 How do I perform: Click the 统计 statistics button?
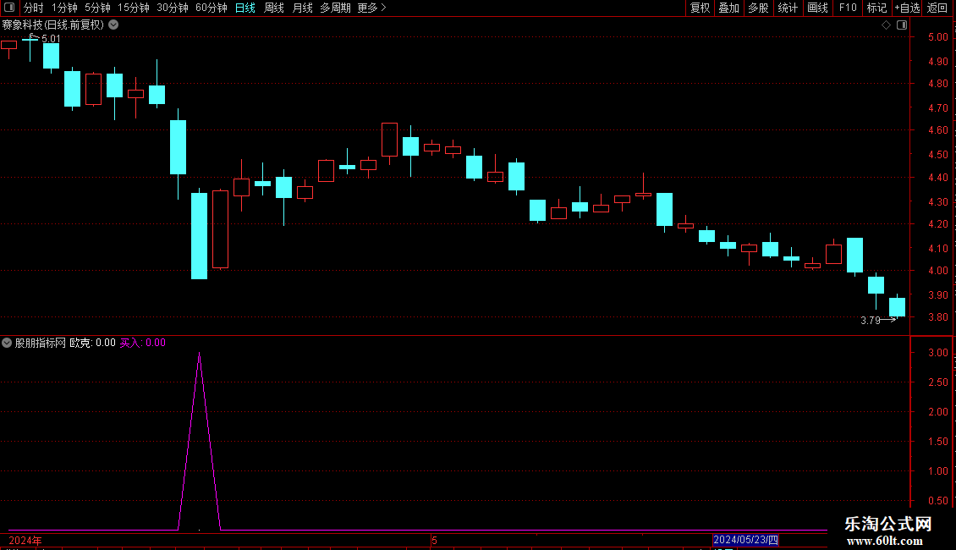pyautogui.click(x=788, y=8)
